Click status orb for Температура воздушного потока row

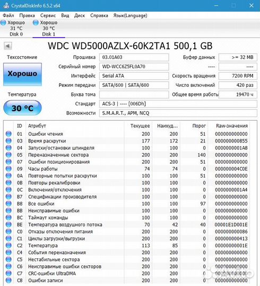(x=8, y=225)
